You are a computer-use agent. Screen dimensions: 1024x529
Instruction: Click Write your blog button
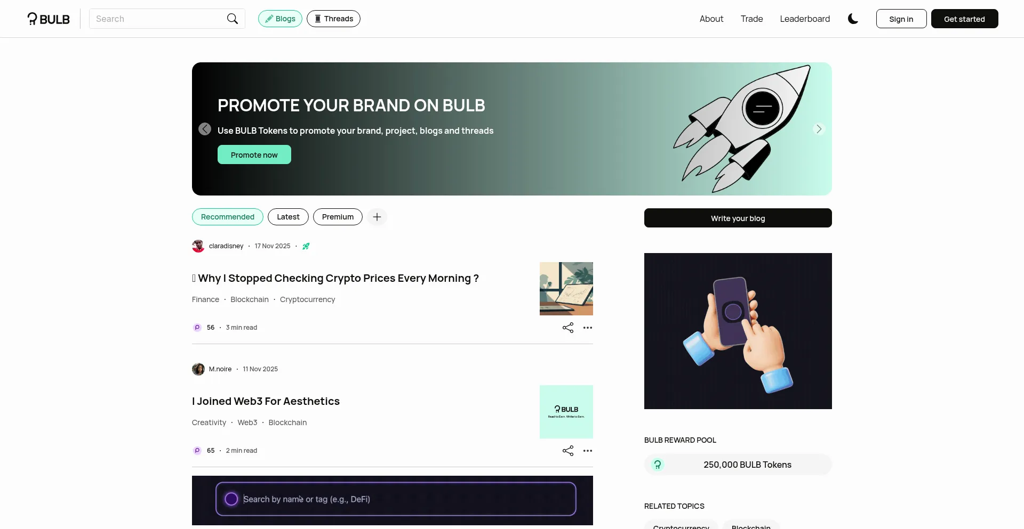point(738,218)
